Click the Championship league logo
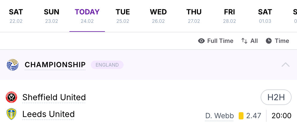This screenshot has height=129, width=297. point(13,65)
